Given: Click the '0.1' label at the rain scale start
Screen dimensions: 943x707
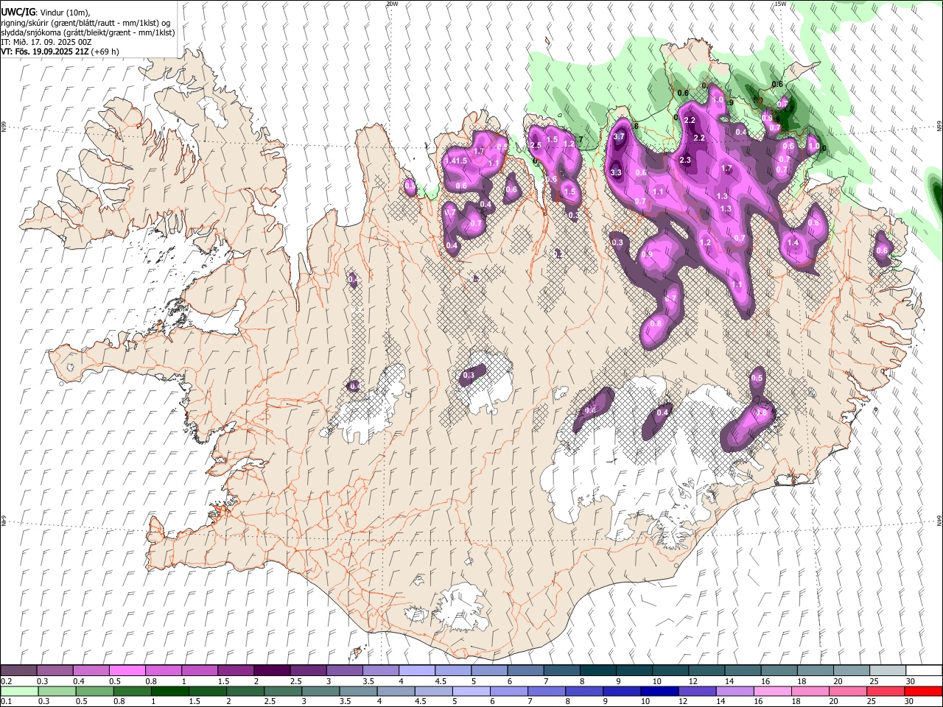Looking at the screenshot, I should click(x=6, y=701).
